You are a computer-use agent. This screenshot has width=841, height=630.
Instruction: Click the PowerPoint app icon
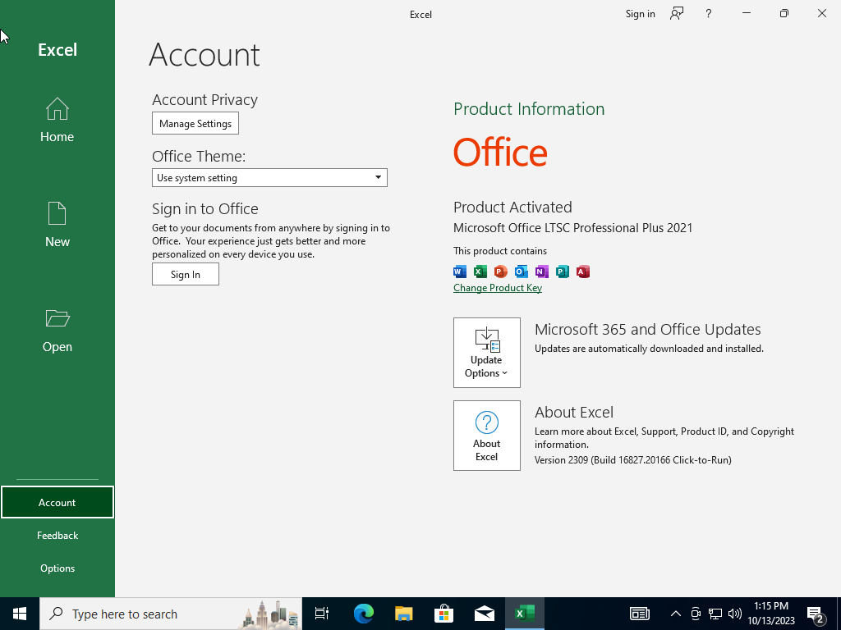[x=500, y=272]
